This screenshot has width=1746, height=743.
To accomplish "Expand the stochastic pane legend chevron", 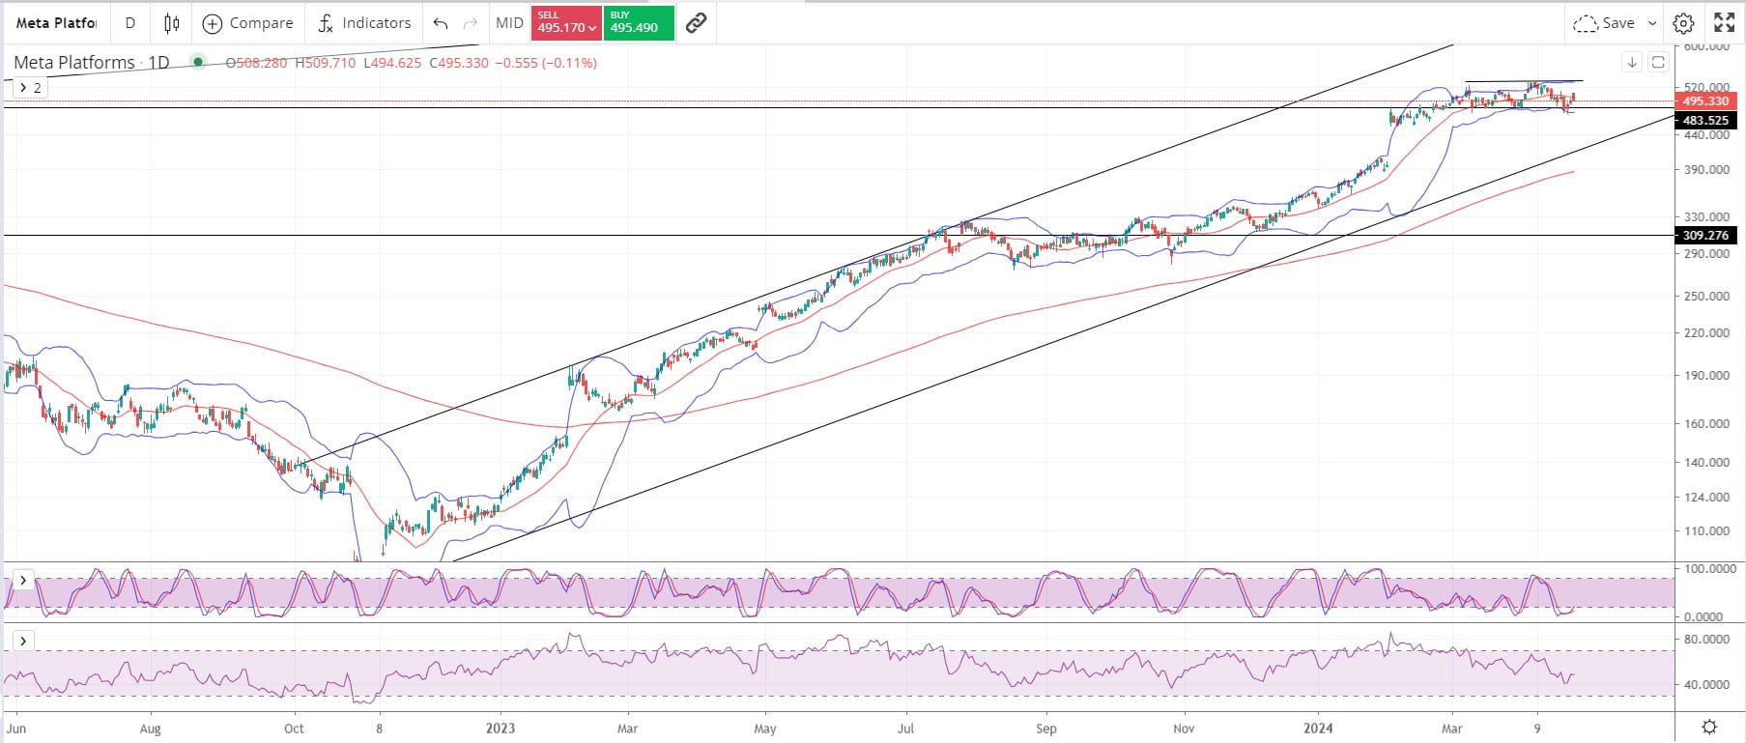I will 22,581.
